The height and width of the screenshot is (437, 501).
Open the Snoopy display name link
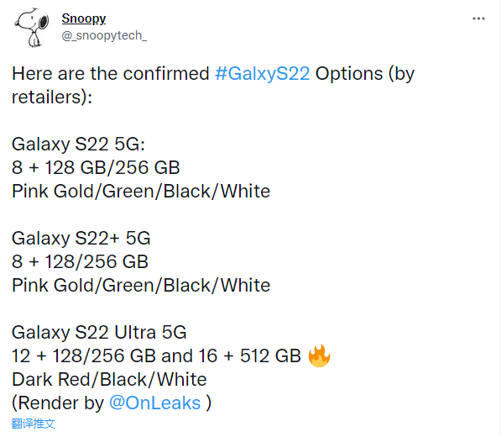tap(84, 18)
